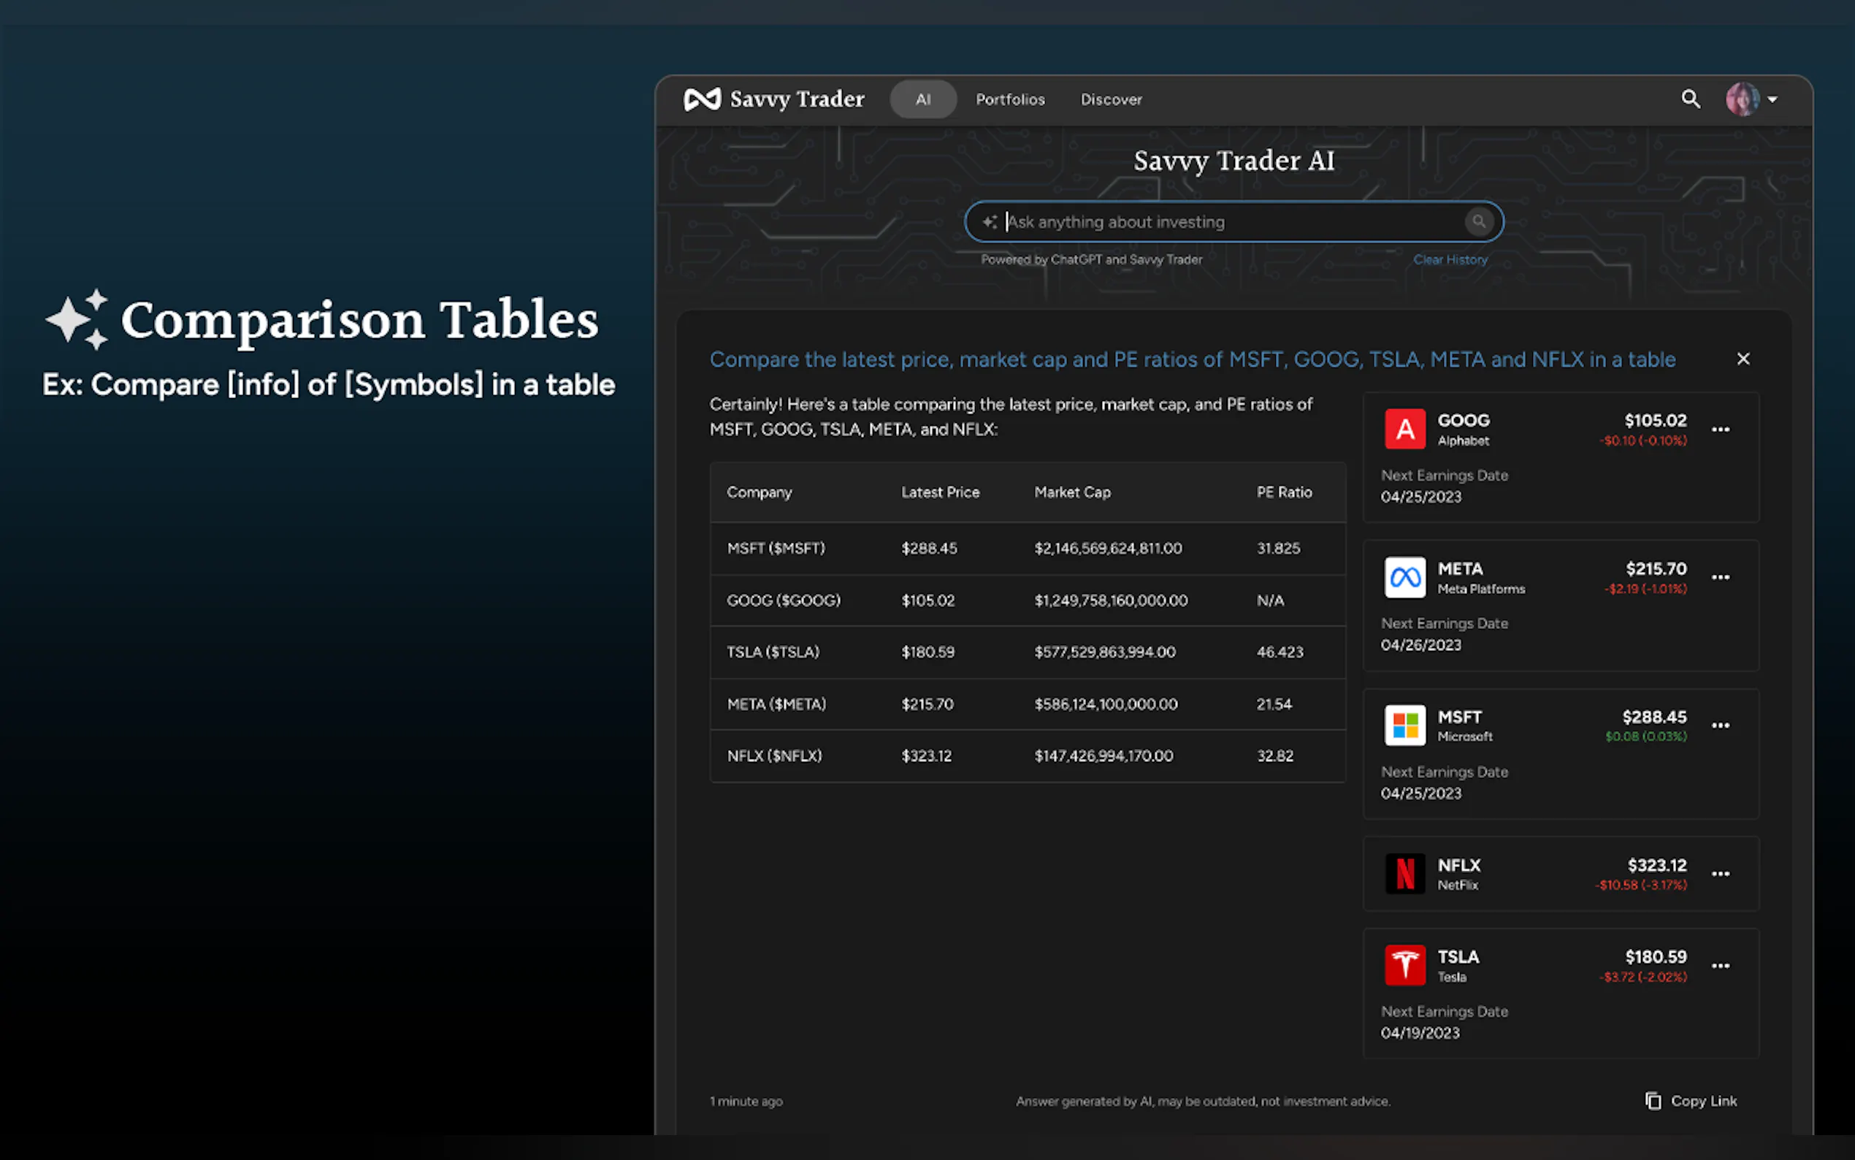
Task: Open more options menu for GOOG card
Action: point(1720,430)
